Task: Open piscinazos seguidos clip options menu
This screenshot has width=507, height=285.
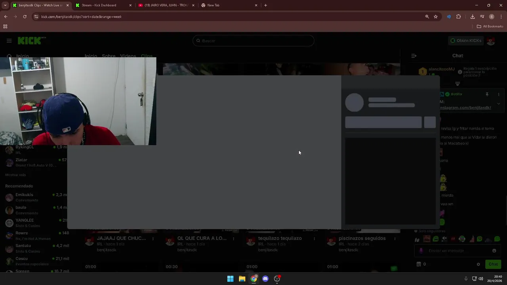Action: pyautogui.click(x=395, y=239)
